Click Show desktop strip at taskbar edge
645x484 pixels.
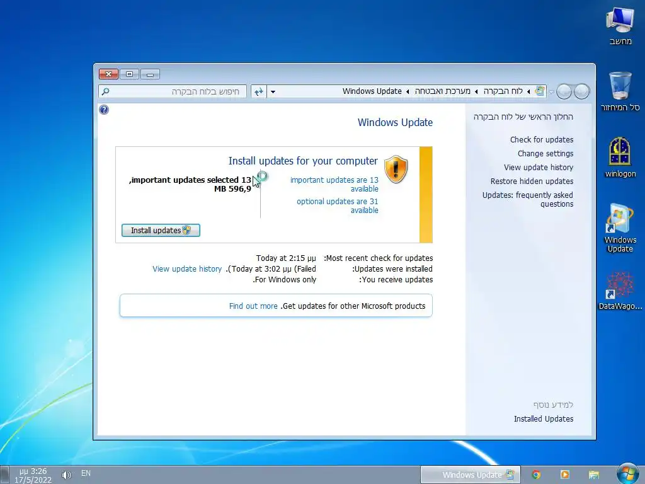point(4,475)
